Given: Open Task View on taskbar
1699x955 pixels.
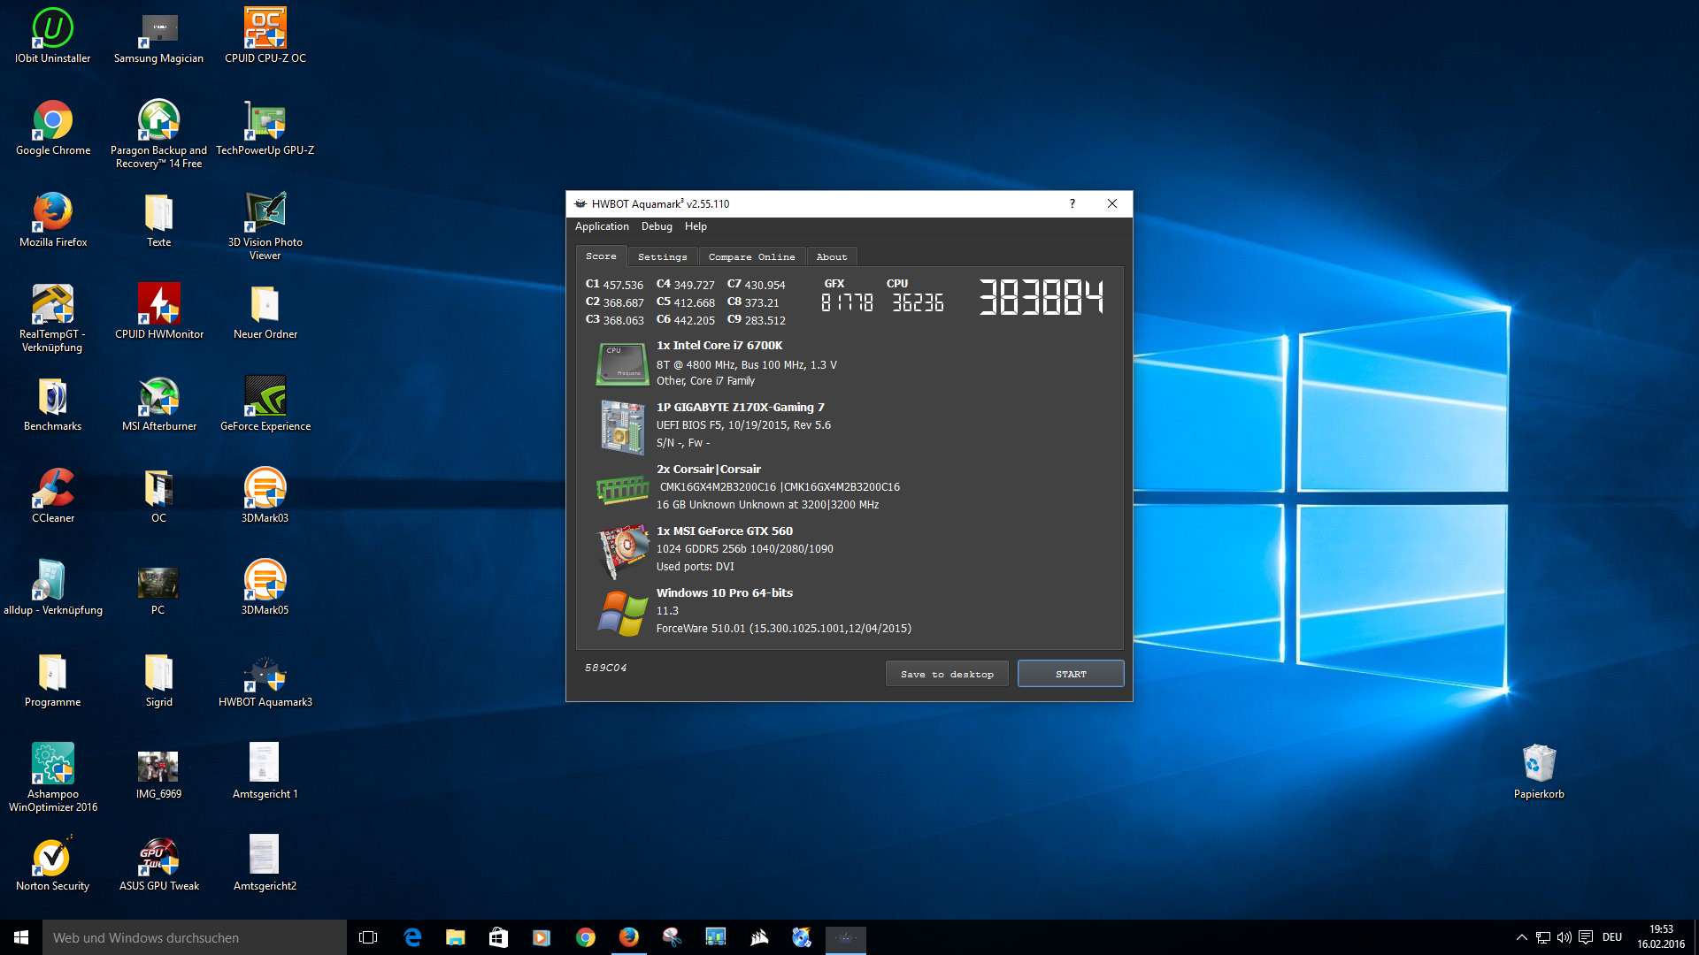Looking at the screenshot, I should click(368, 937).
